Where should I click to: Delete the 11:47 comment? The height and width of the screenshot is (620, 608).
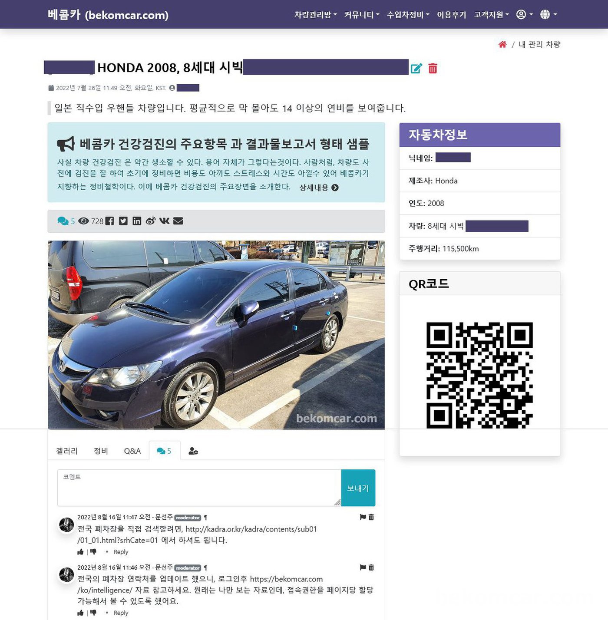tap(371, 517)
